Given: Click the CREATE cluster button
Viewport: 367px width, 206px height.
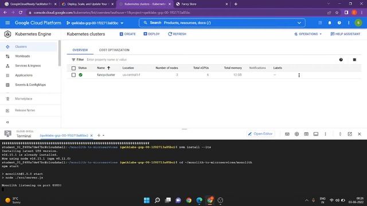Looking at the screenshot, I should pyautogui.click(x=127, y=34).
